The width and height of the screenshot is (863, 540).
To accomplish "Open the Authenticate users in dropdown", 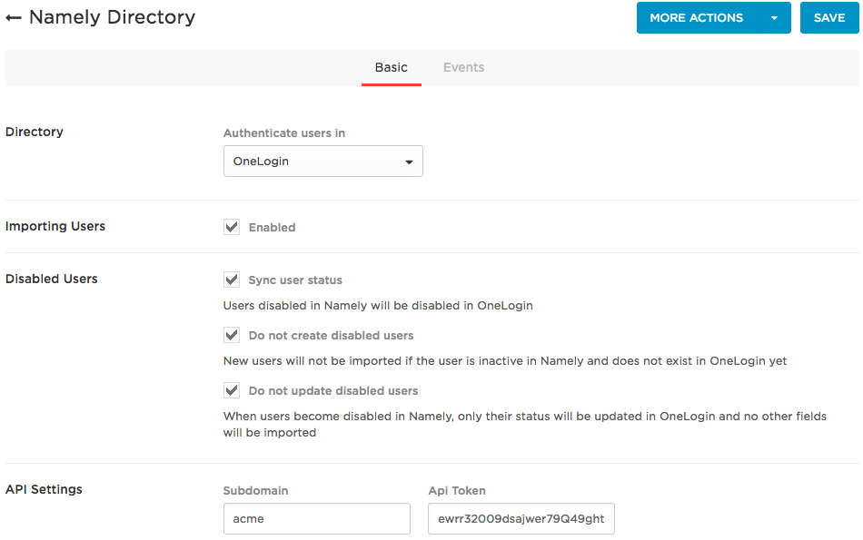I will pos(323,162).
